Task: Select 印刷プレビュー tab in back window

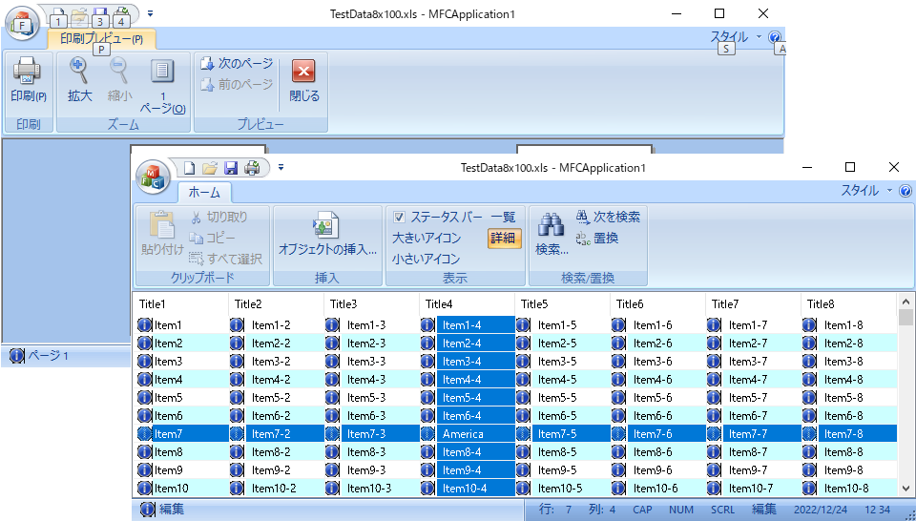Action: 101,39
